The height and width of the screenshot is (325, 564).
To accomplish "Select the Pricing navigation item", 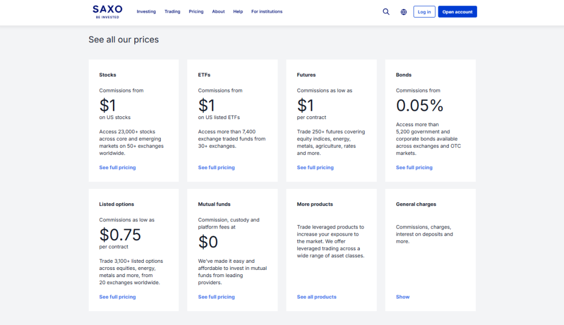I will (x=196, y=12).
